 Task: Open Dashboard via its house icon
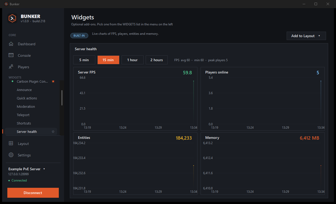(11, 44)
